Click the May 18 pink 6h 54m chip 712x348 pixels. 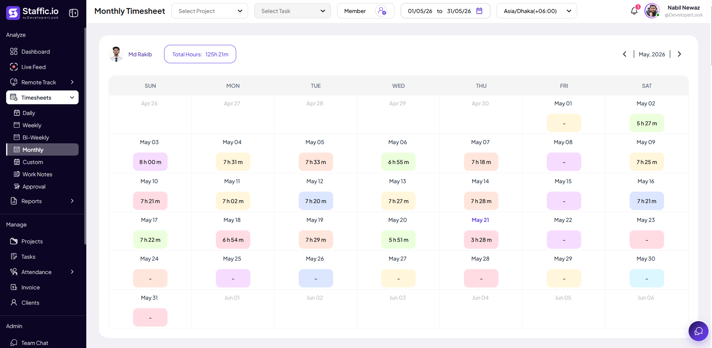233,240
